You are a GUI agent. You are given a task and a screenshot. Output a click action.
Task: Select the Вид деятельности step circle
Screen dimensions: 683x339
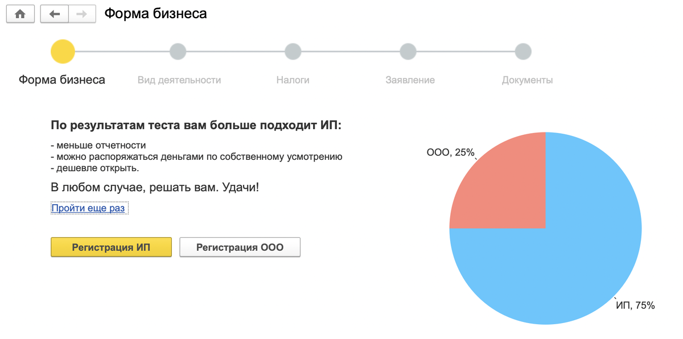[x=178, y=52]
